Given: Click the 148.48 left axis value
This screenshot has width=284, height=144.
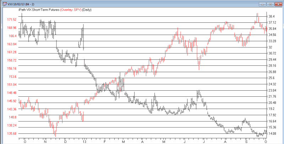Looking at the screenshot, I should tap(12, 93).
